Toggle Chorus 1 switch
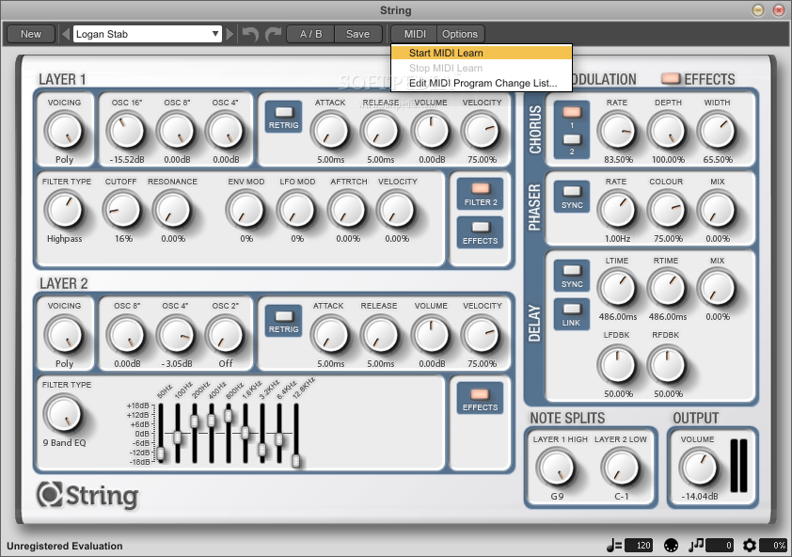The width and height of the screenshot is (792, 557). tap(572, 112)
